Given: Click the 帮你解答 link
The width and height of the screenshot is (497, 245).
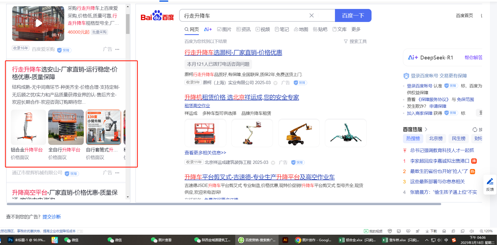Looking at the screenshot, I should (473, 58).
